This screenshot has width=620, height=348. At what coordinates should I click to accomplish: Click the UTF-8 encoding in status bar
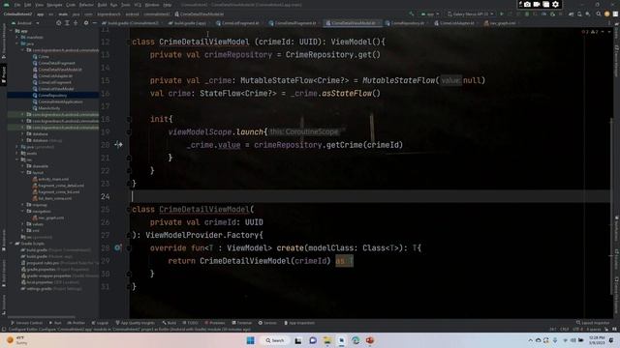577,329
